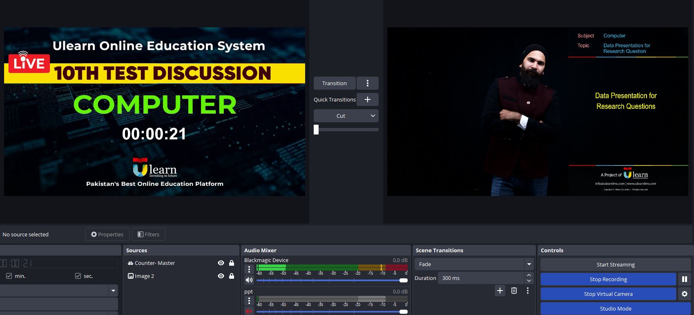
Task: Add a new scene transition
Action: pos(500,291)
